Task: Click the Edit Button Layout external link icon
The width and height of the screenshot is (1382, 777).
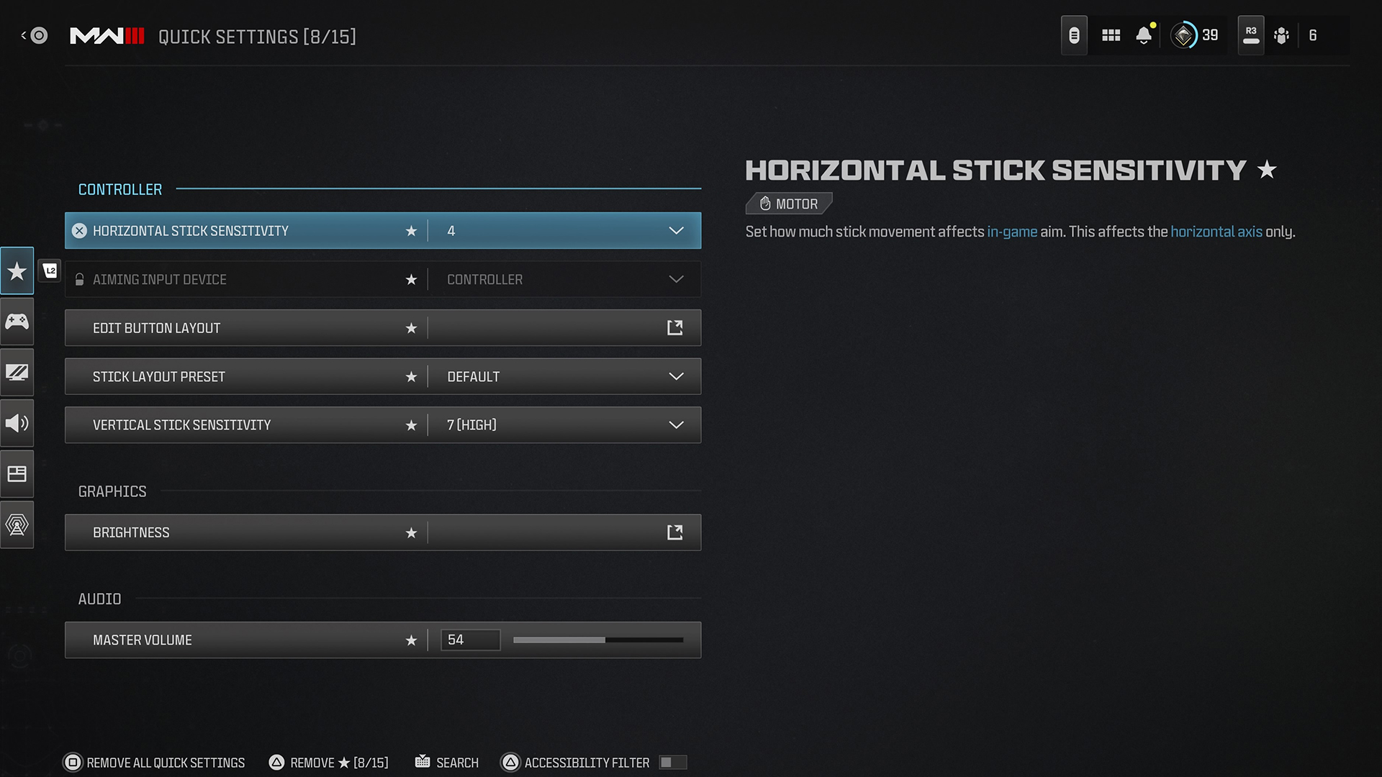Action: tap(675, 327)
